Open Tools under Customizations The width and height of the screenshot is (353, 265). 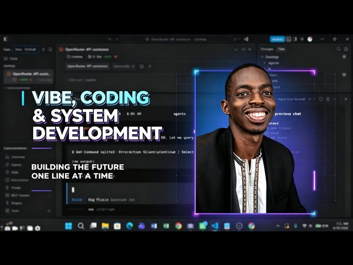[12, 211]
